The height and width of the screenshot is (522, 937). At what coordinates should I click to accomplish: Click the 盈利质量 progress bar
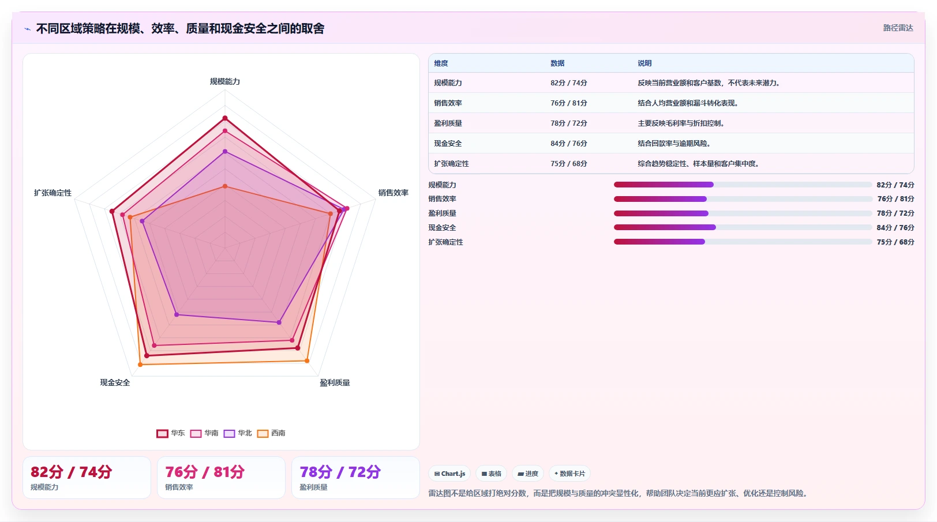pos(743,213)
